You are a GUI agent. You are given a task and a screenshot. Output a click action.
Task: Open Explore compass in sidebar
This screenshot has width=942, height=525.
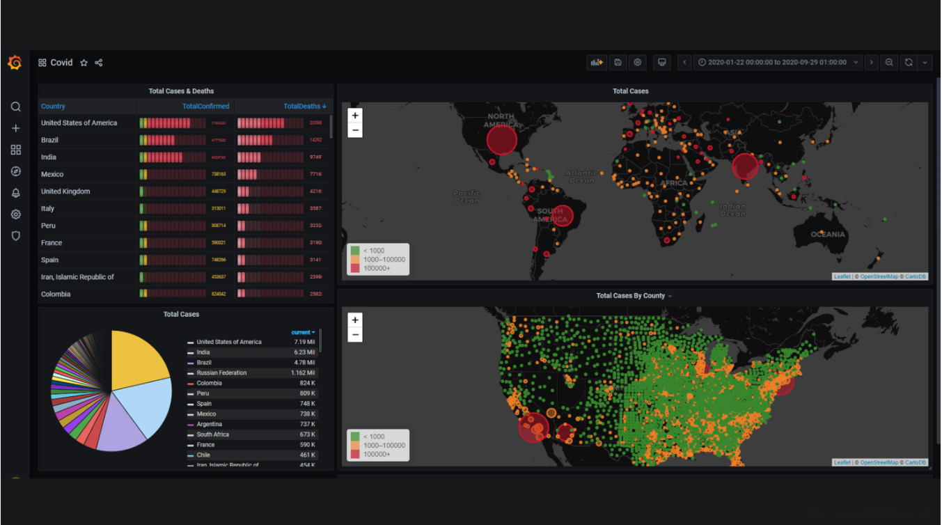click(15, 171)
